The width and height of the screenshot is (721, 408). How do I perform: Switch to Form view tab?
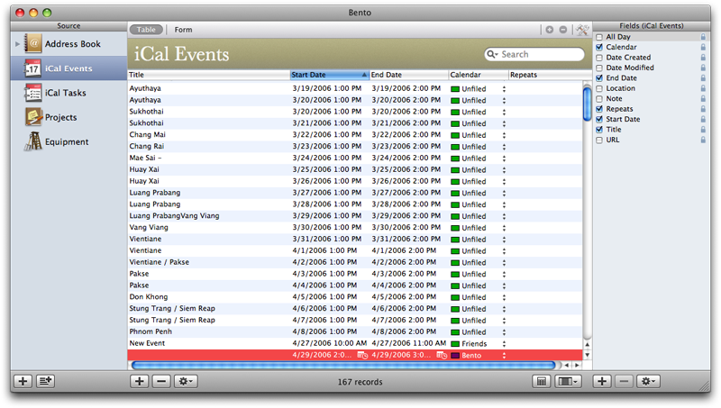coord(183,30)
